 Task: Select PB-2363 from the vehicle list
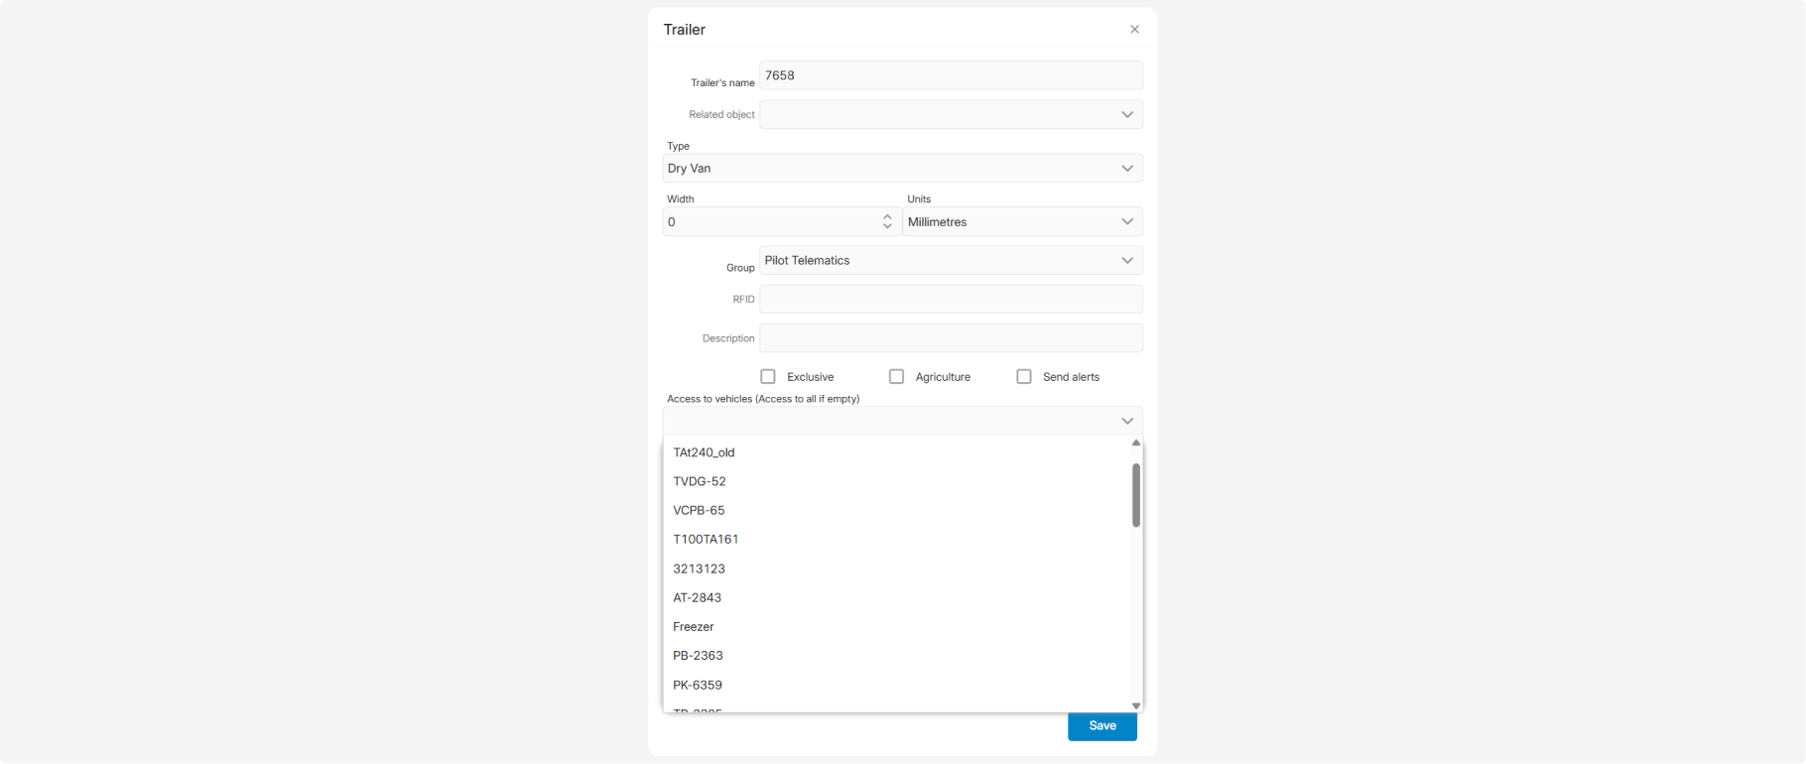897,655
